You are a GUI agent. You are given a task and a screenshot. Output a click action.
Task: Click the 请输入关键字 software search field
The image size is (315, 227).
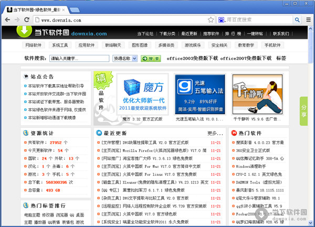[x=79, y=59]
